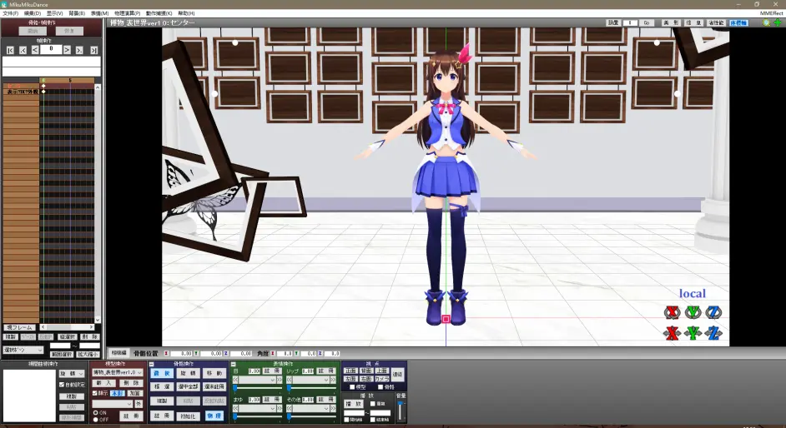Adjust the eye morph slider
Screen dimensions: 786x428
[257, 387]
